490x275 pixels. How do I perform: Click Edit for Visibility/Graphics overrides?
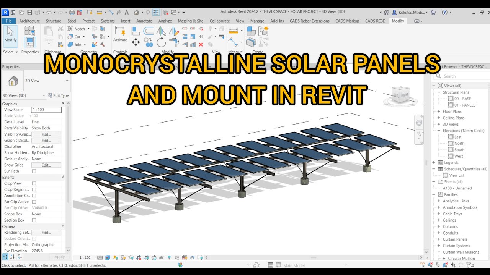point(46,134)
